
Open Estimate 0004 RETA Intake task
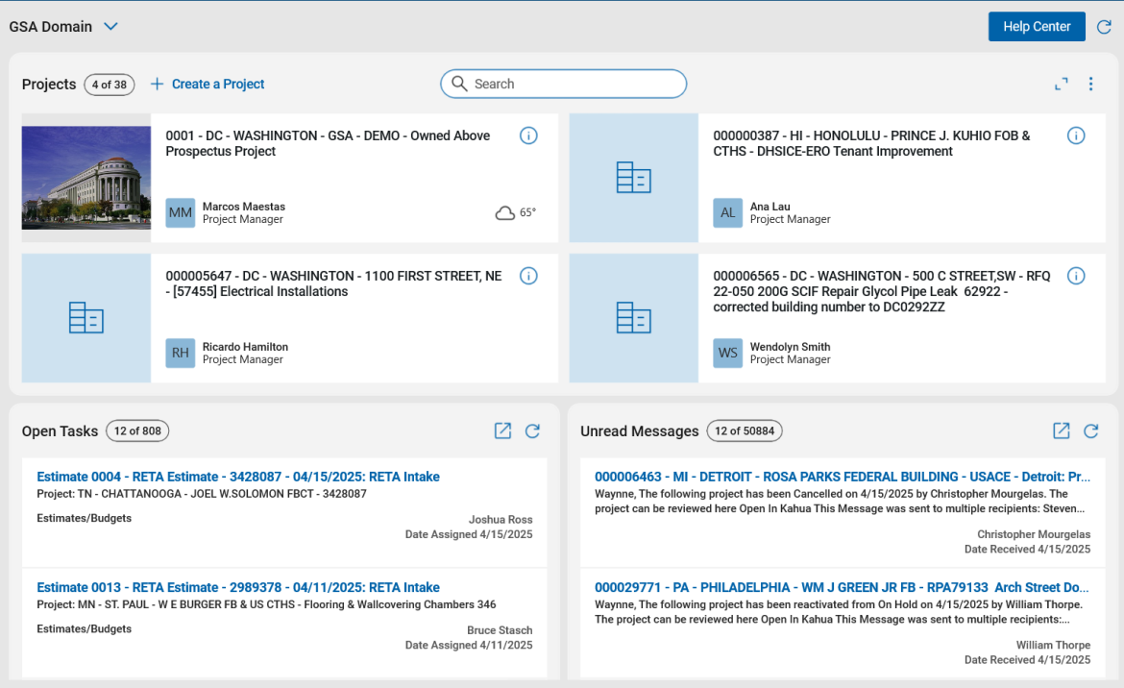[236, 476]
